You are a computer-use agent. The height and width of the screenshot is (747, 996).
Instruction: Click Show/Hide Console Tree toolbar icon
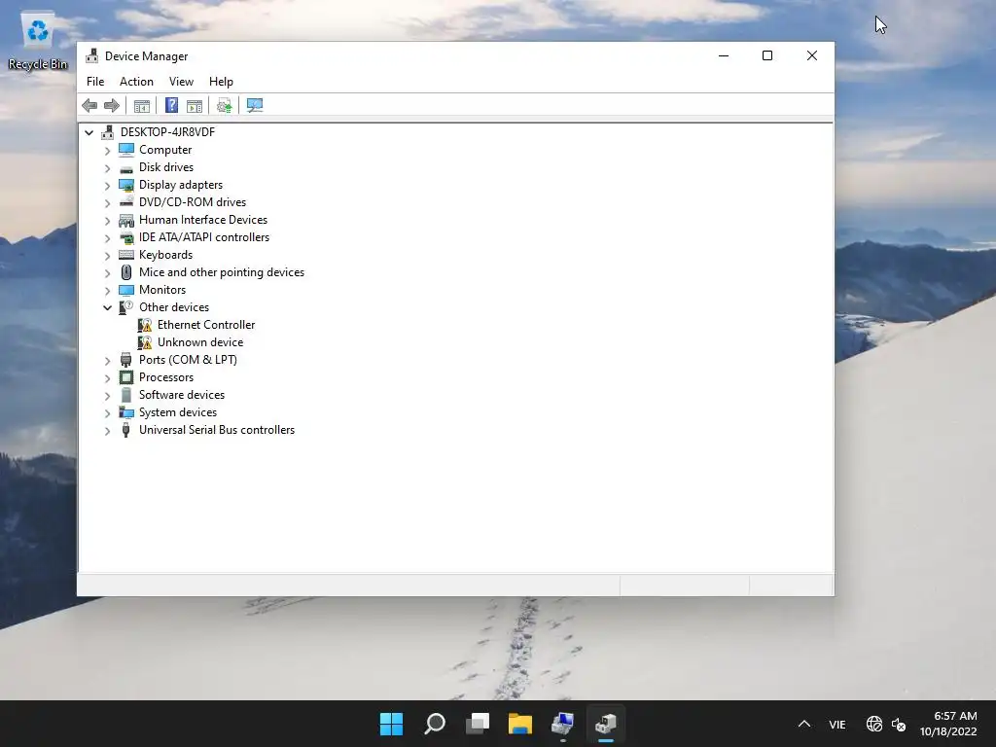(142, 106)
